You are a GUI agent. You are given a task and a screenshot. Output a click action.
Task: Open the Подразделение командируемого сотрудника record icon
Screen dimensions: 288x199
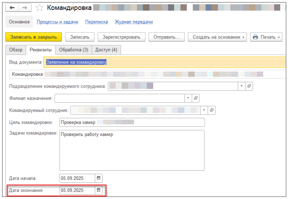(x=249, y=86)
